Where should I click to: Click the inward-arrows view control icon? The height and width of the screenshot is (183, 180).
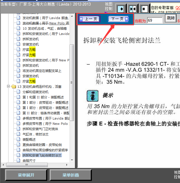[x=133, y=9]
